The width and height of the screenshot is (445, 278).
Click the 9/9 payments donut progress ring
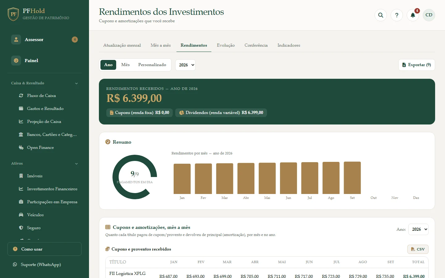(x=135, y=177)
